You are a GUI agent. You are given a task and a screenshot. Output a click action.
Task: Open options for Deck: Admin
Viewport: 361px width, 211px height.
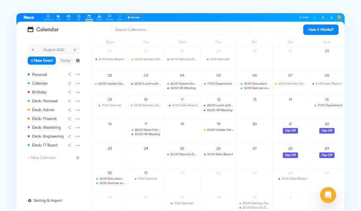[x=78, y=110]
